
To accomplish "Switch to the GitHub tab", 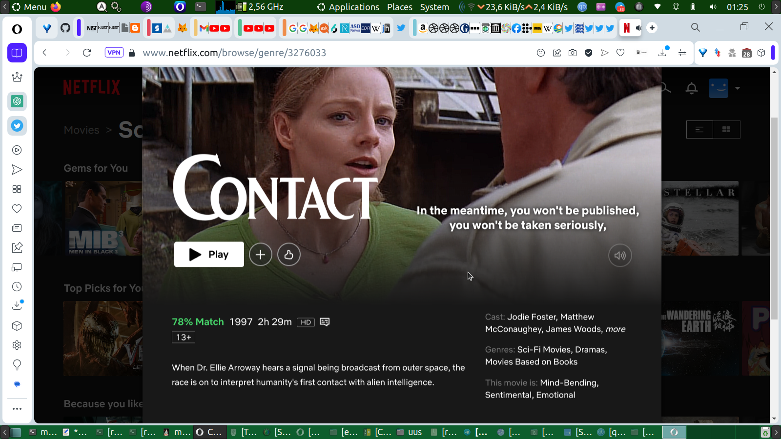I will pyautogui.click(x=65, y=28).
